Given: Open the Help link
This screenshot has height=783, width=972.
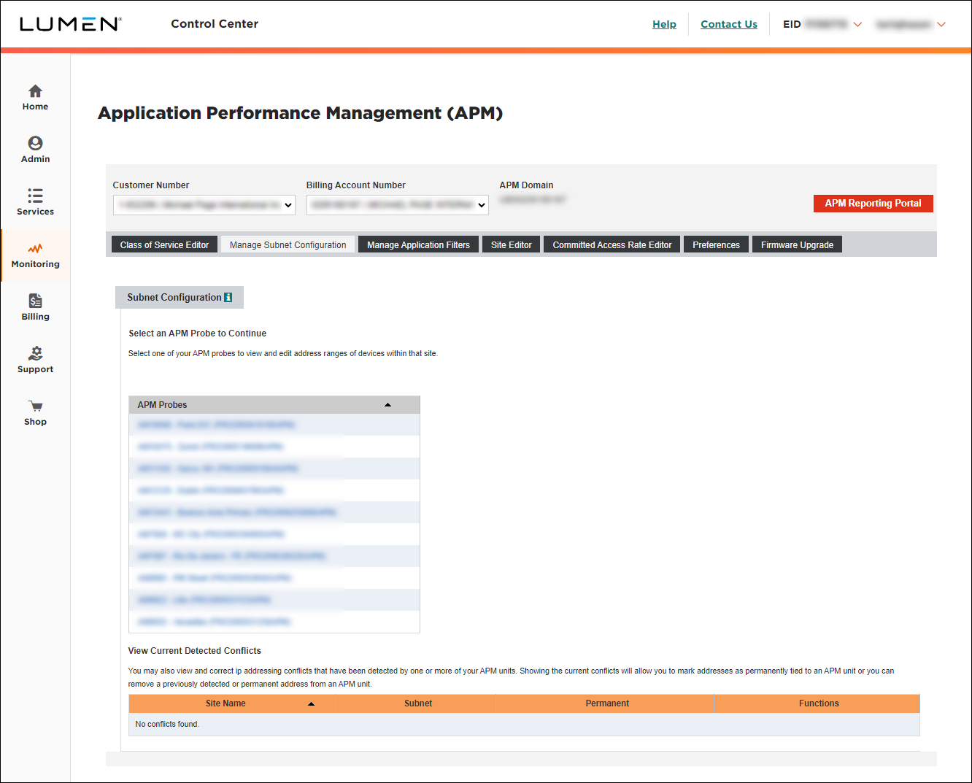Looking at the screenshot, I should [x=664, y=24].
